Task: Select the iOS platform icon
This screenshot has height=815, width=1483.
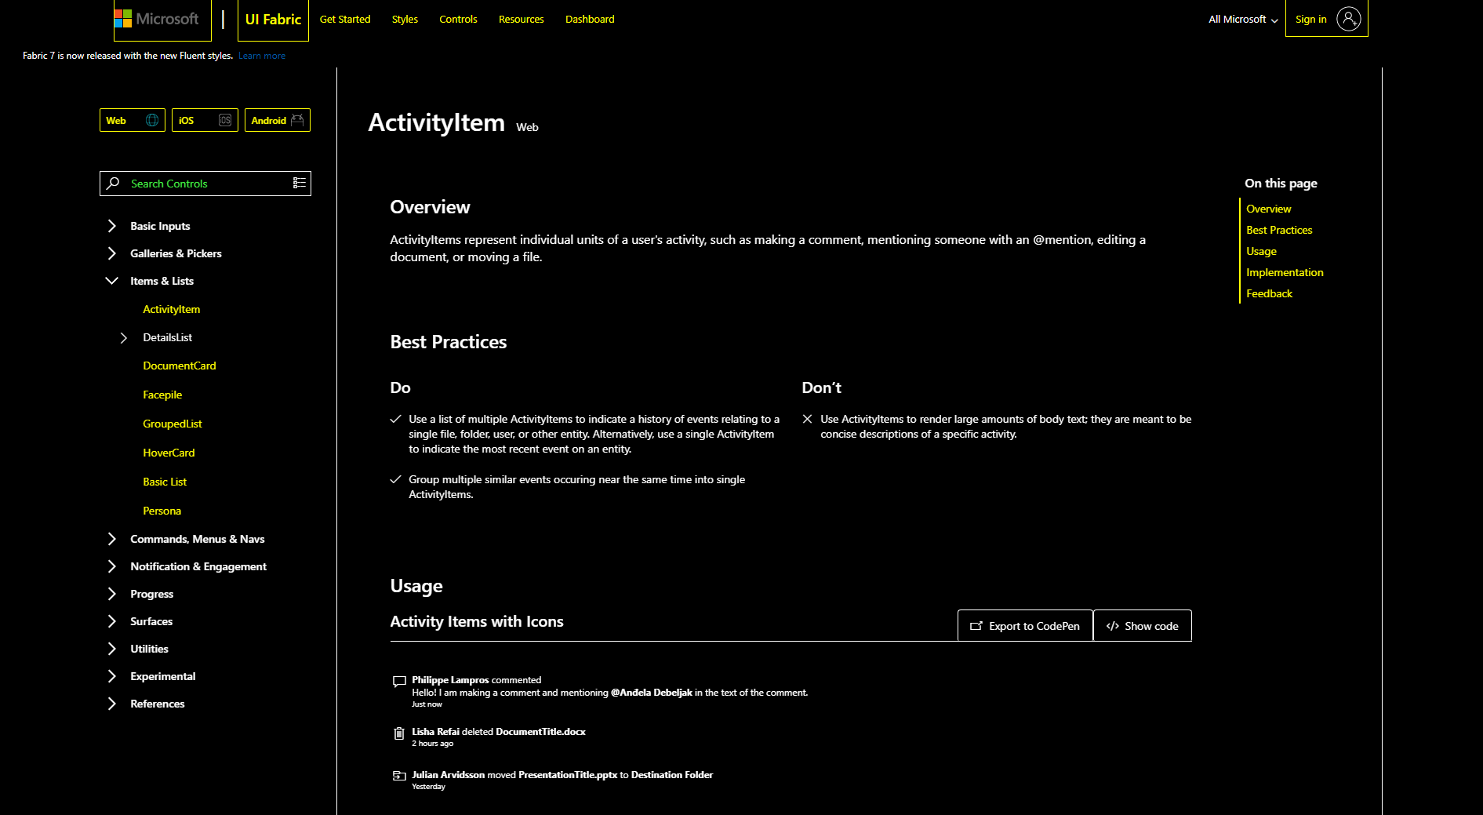Action: point(224,119)
